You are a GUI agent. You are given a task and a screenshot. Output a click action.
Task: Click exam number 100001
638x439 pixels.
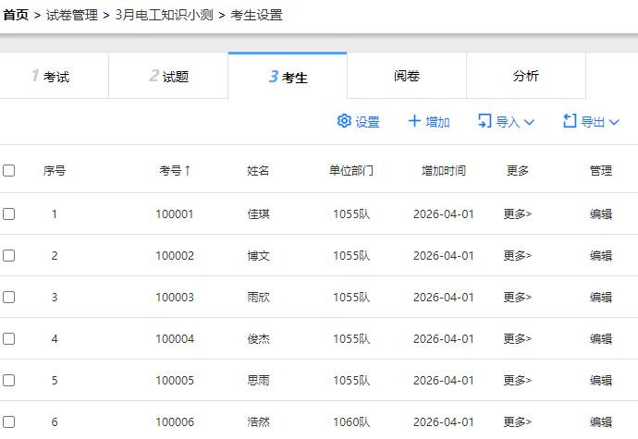pyautogui.click(x=175, y=214)
